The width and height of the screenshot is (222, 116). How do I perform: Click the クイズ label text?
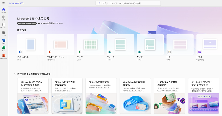coord(140,57)
